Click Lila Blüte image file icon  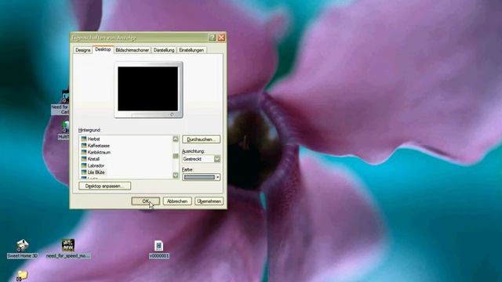click(x=84, y=172)
